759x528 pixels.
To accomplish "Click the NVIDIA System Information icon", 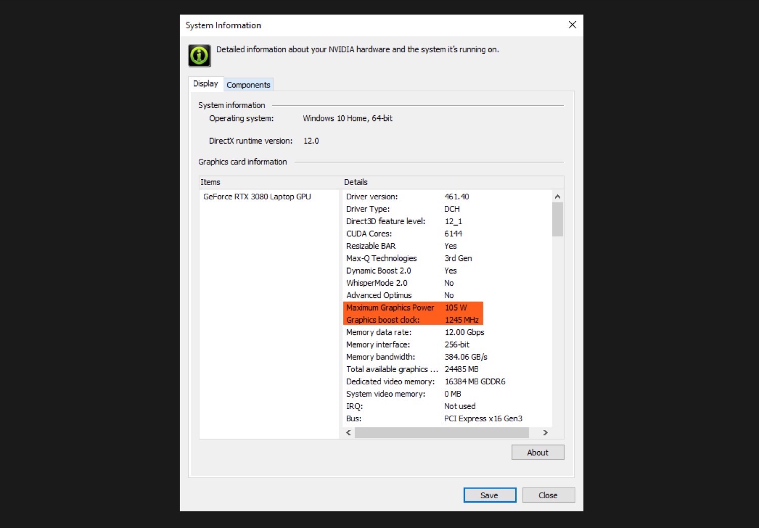I will click(x=199, y=56).
